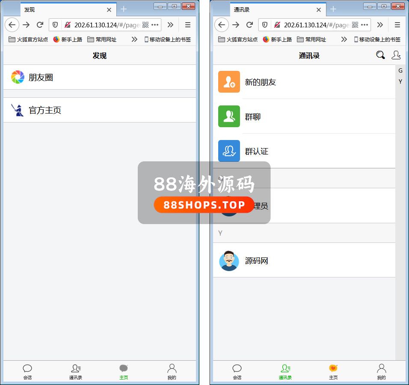The image size is (409, 385).
Task: Switch to 通讯录 tab in left window
Action: (76, 371)
